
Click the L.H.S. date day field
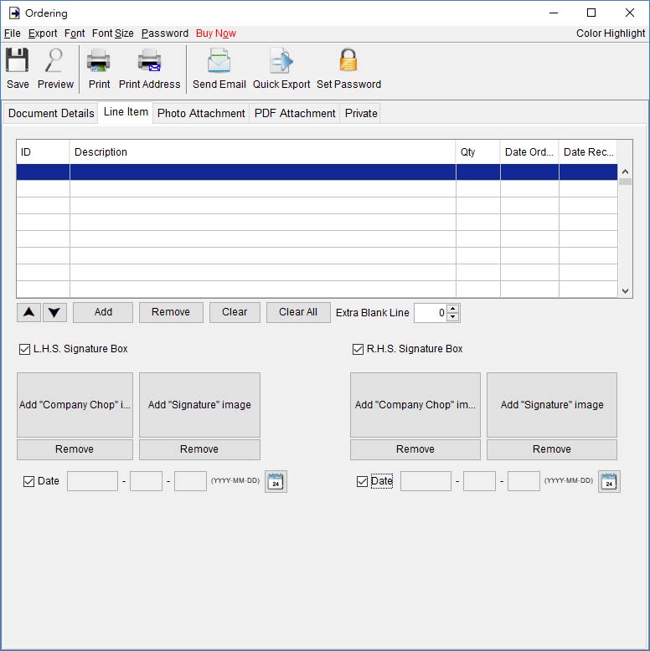(x=190, y=482)
